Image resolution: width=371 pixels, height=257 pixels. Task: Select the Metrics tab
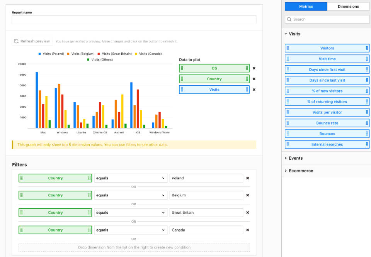[306, 6]
